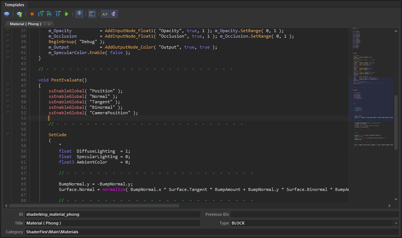This screenshot has width=402, height=238.
Task: Open the gear settings icon on the toolbar
Action: [79, 14]
